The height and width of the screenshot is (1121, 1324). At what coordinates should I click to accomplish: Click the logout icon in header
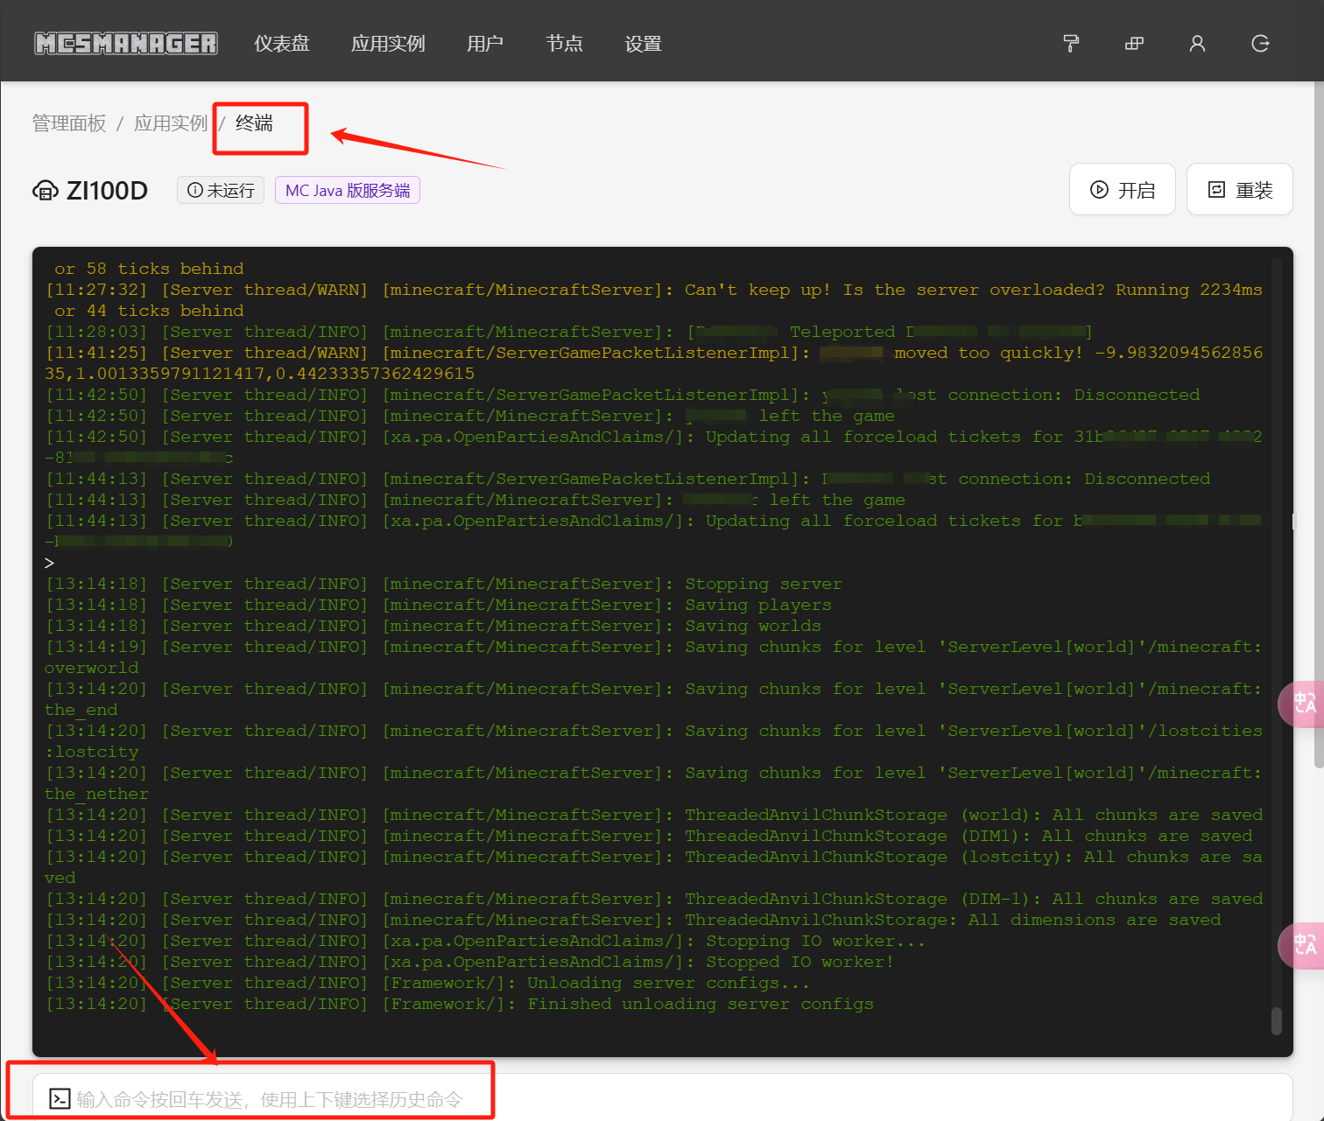point(1260,44)
